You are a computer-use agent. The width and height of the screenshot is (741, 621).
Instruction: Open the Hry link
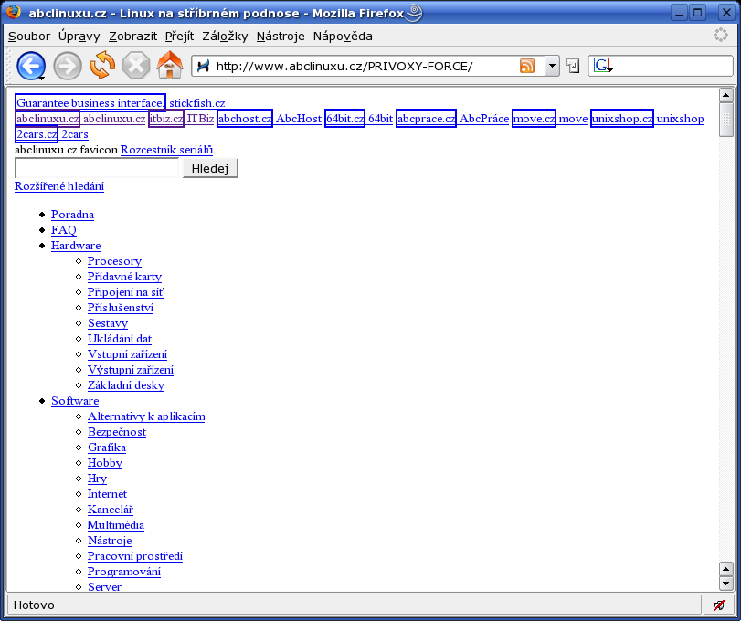click(98, 479)
